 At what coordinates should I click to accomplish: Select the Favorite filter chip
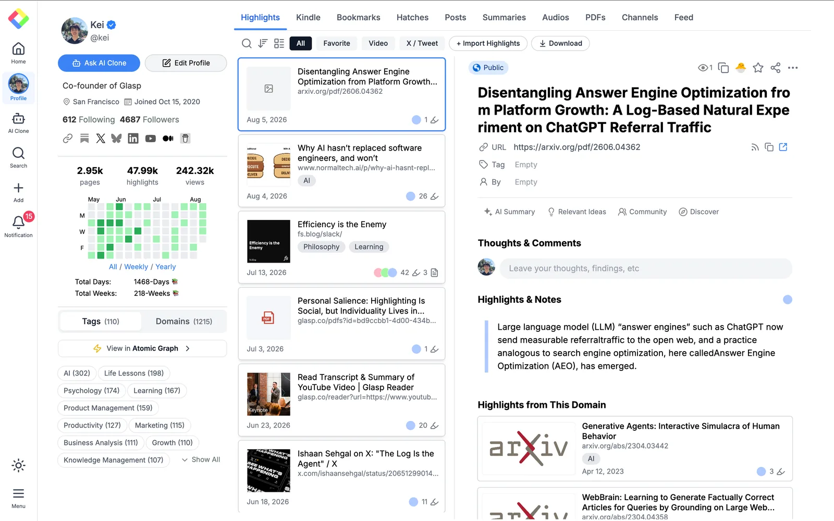pos(337,43)
